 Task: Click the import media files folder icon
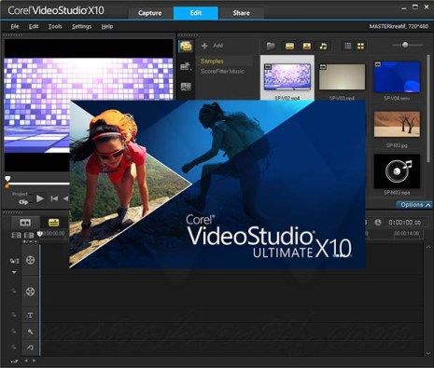(271, 46)
